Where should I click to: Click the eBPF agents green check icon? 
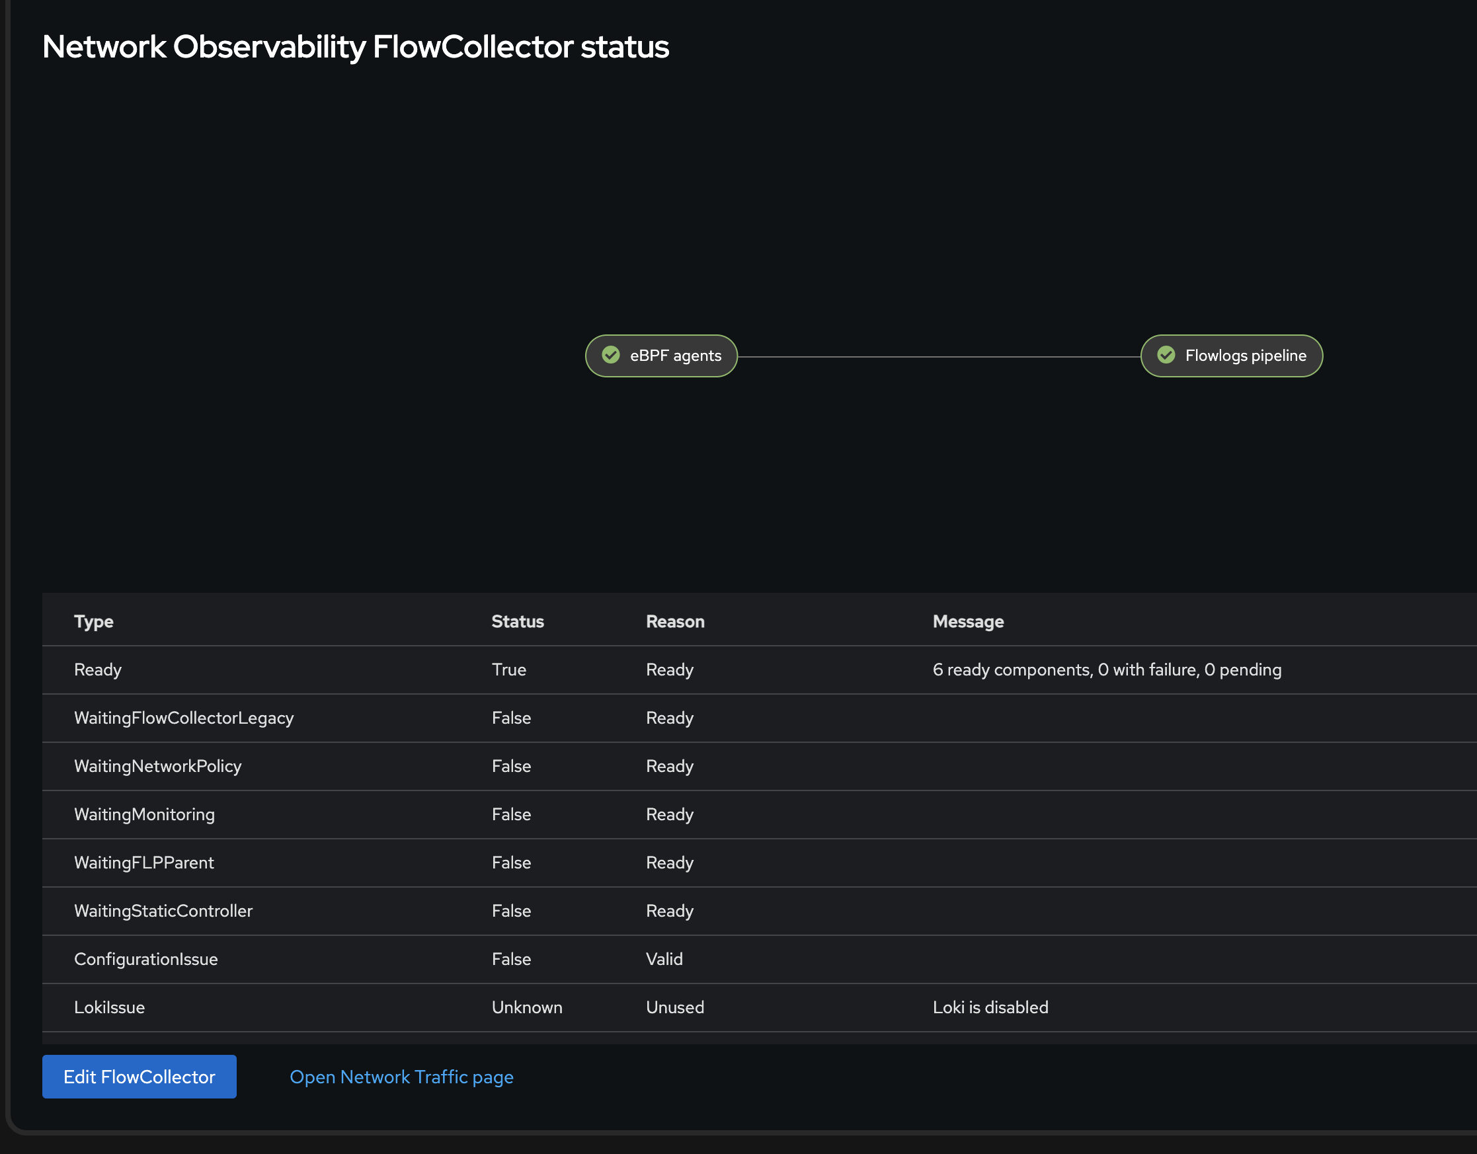pyautogui.click(x=611, y=355)
